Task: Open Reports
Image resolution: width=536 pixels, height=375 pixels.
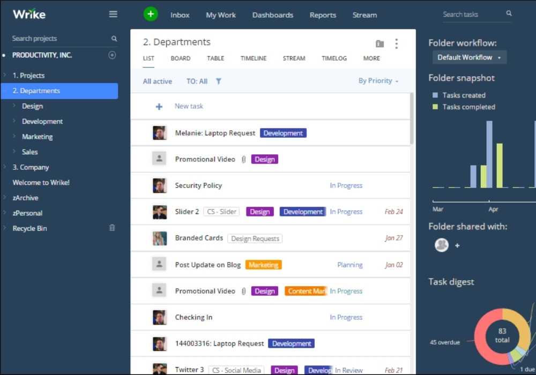Action: point(323,15)
